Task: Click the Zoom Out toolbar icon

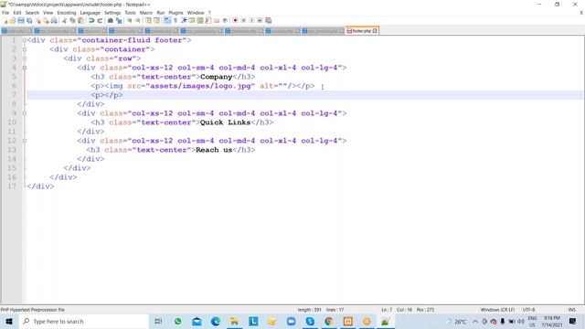Action: (x=138, y=20)
